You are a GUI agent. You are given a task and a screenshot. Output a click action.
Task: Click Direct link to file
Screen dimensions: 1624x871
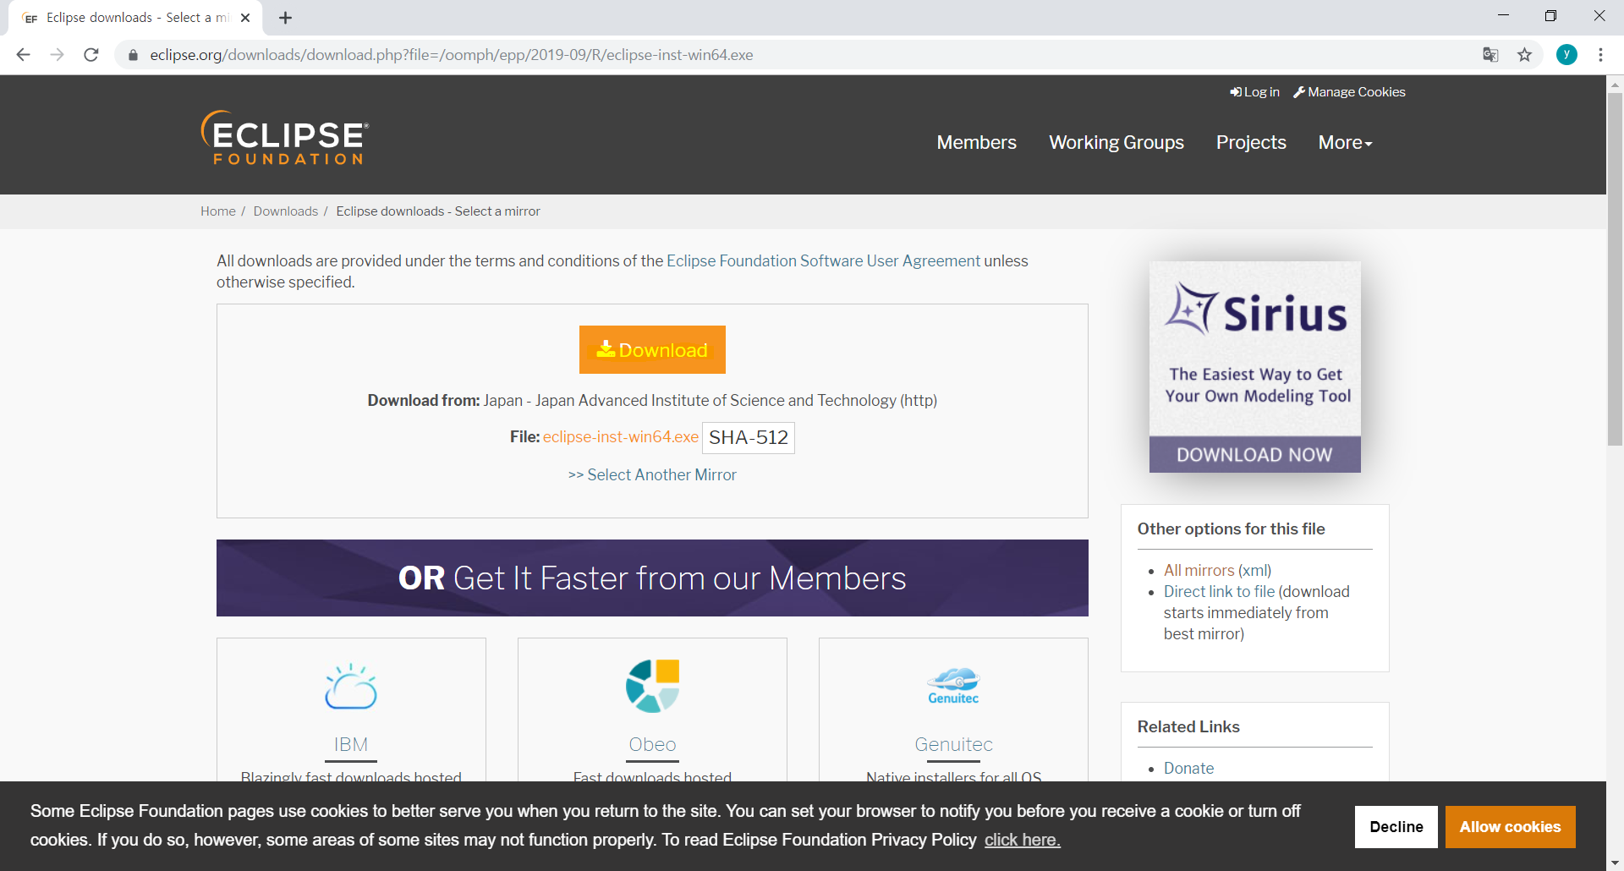[x=1219, y=592]
